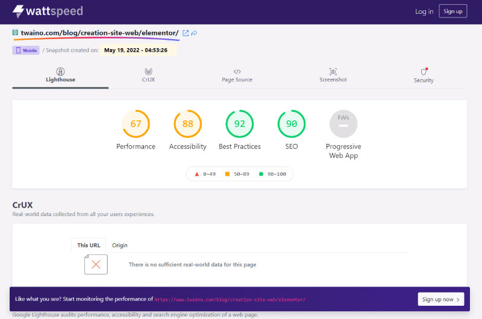Click the 'Snapshot created on:' label

72,50
